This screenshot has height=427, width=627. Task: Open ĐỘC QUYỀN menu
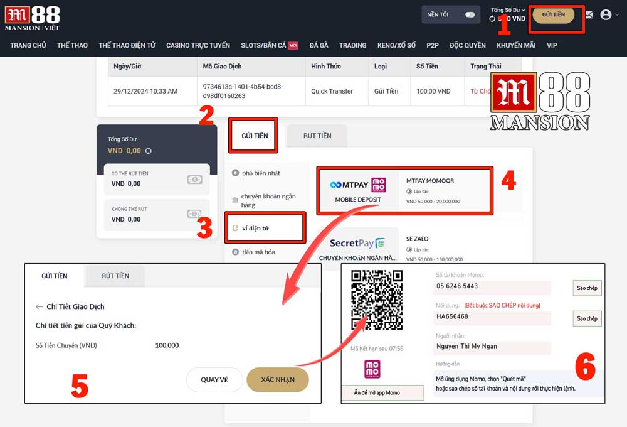click(x=468, y=45)
